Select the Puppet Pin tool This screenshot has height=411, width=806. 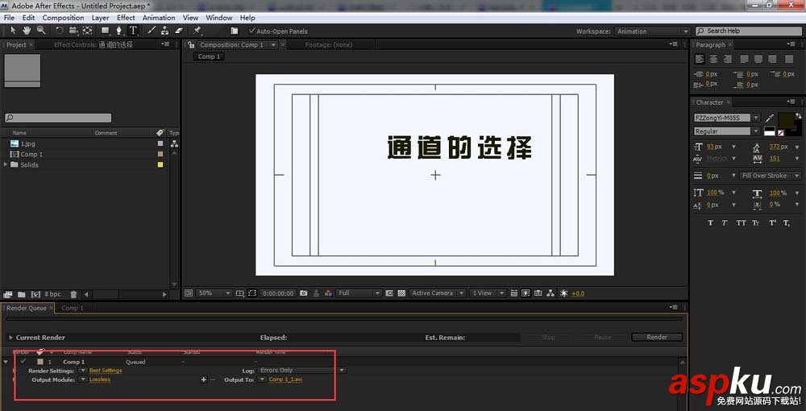[x=197, y=31]
